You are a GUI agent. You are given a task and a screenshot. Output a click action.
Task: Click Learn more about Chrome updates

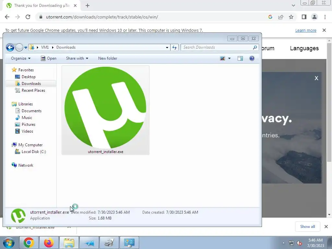point(306,30)
